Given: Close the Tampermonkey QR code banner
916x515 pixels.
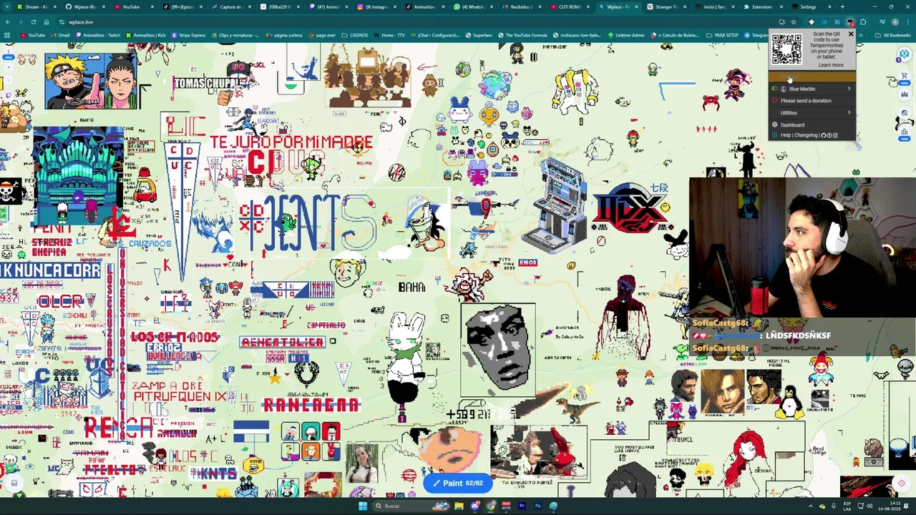Looking at the screenshot, I should [x=851, y=34].
